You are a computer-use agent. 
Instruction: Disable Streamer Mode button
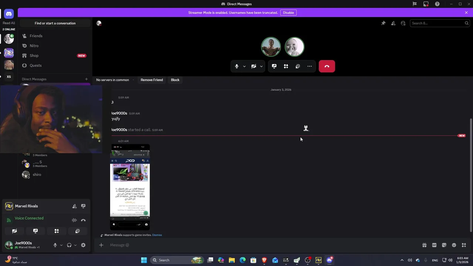[x=289, y=13]
